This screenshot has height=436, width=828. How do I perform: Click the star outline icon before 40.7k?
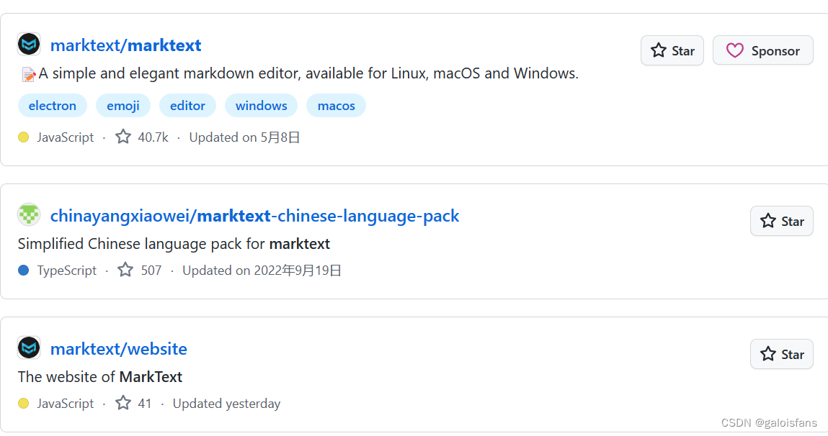(x=123, y=136)
